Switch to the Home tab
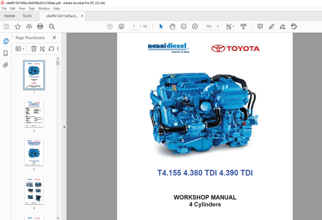This screenshot has height=220, width=322. tap(9, 16)
